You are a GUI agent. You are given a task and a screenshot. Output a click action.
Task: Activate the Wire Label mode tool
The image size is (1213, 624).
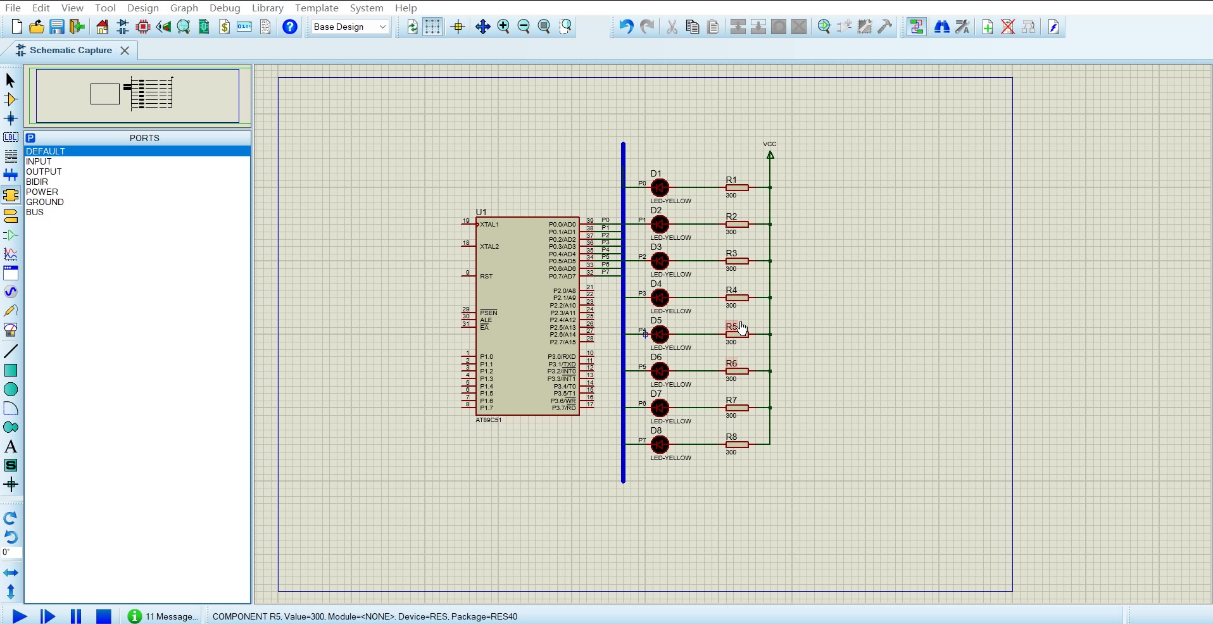click(x=11, y=137)
